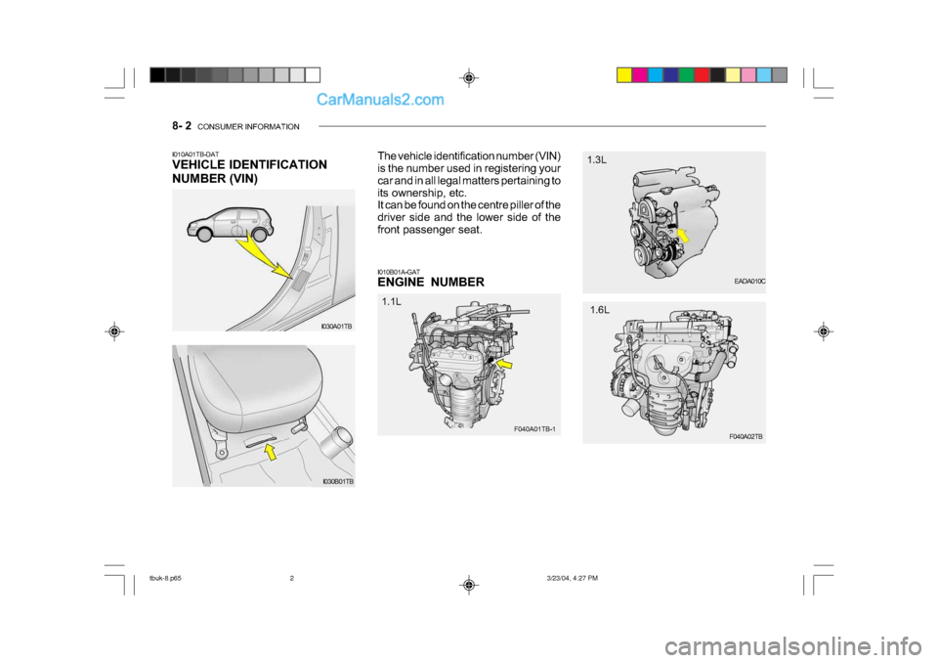This screenshot has width=938, height=663.
Task: Select the solid black swatch in grayscale bar
Action: (x=157, y=74)
